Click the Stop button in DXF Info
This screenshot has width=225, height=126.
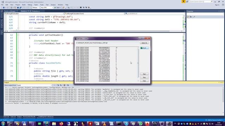(x=144, y=77)
